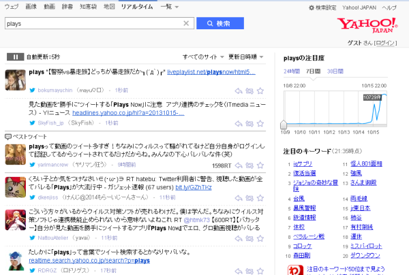Open keyword ダウンタウン

tap(365, 255)
